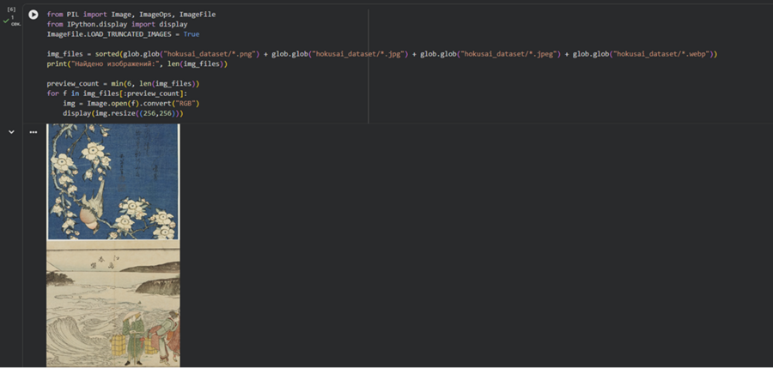
Task: Select the cherry blossom bird print image
Action: point(113,182)
